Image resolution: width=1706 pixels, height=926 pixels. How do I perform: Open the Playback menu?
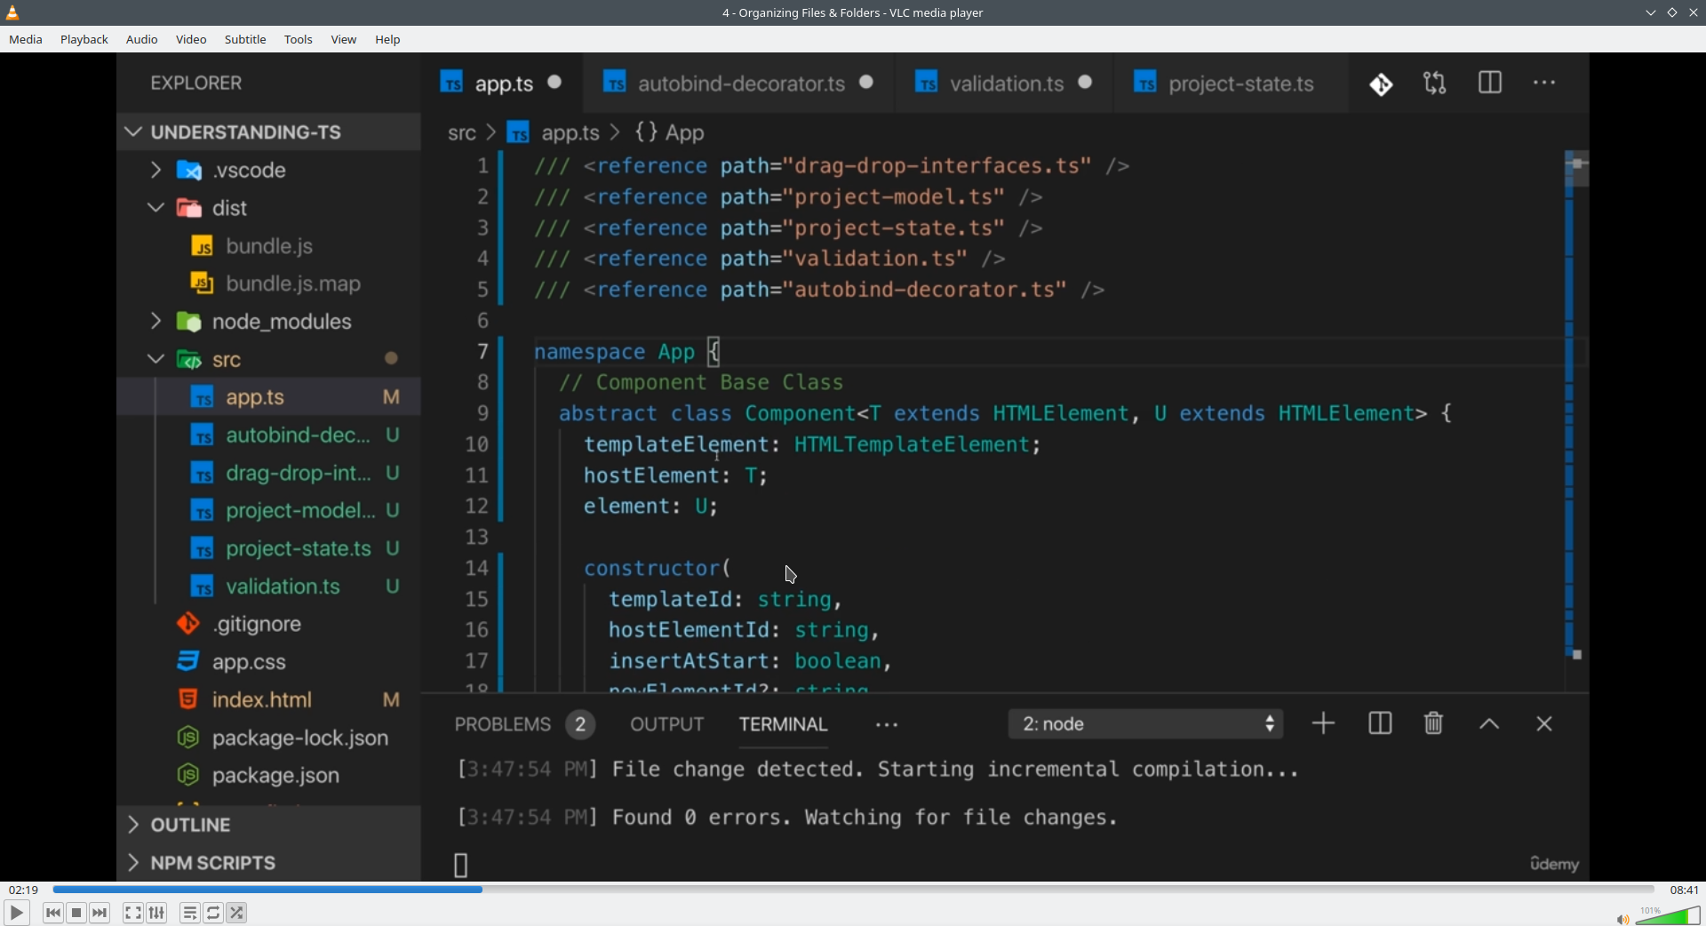click(x=84, y=40)
